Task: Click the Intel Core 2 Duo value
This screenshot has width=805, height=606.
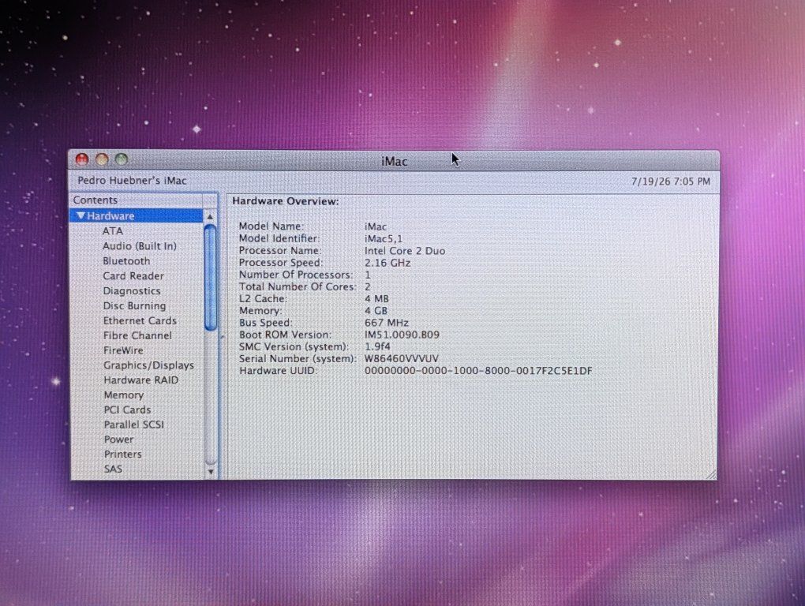Action: tap(405, 251)
